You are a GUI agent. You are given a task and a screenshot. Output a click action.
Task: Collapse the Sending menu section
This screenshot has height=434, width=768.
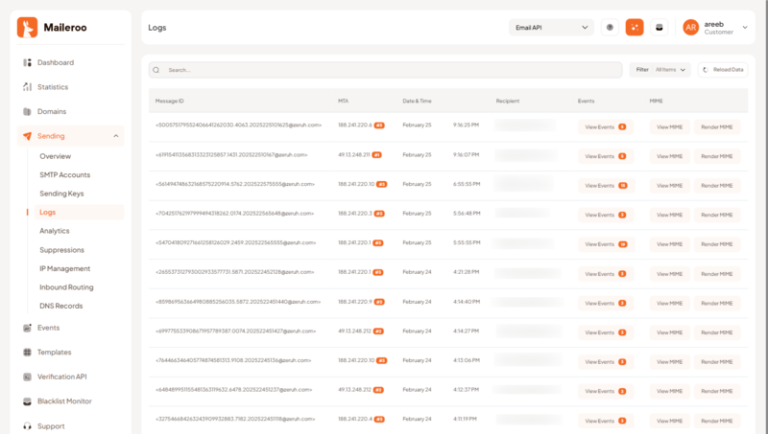coord(117,136)
